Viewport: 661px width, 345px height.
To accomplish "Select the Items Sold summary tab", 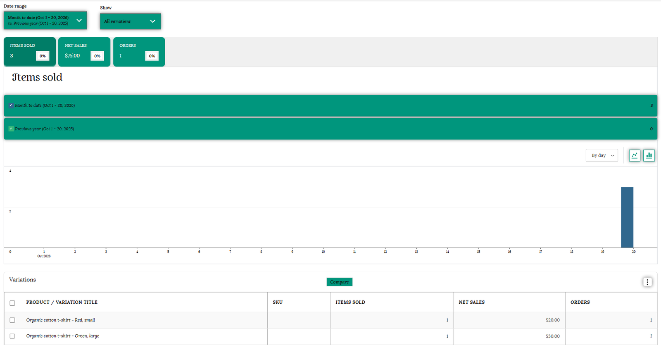I will pos(30,52).
